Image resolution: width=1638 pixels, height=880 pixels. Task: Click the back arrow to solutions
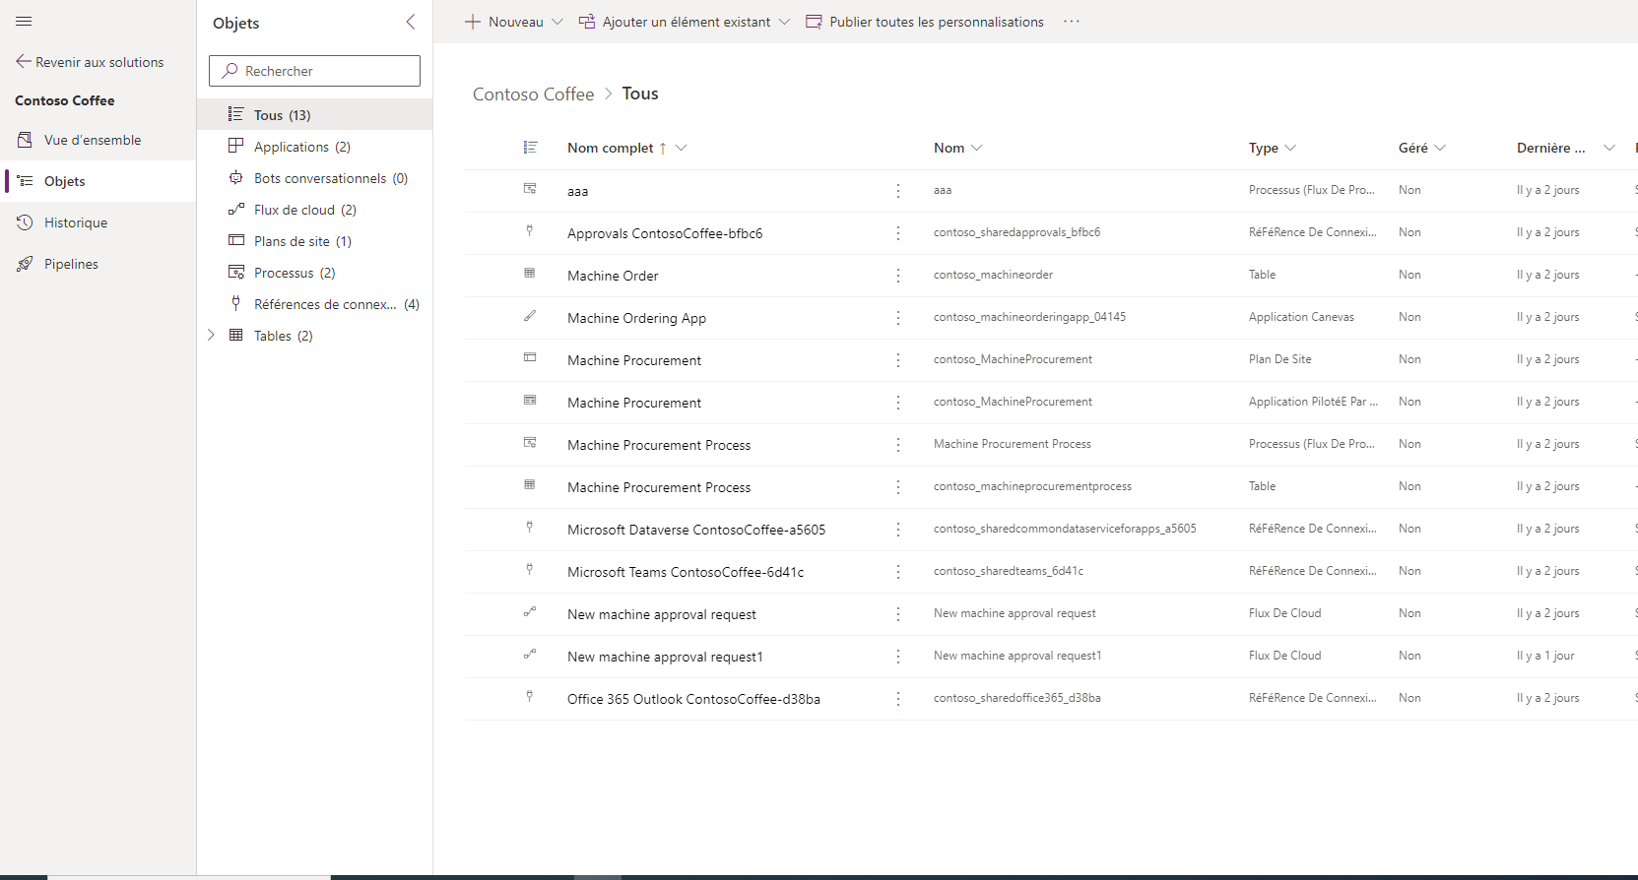pos(24,62)
